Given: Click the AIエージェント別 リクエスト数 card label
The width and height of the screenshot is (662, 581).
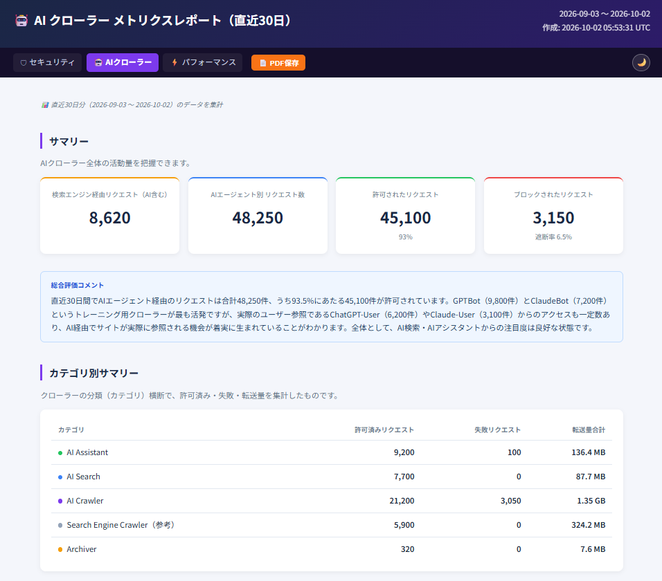Looking at the screenshot, I should point(258,195).
